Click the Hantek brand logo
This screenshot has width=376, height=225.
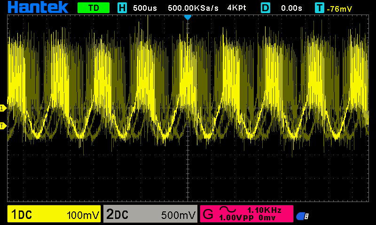tap(38, 7)
